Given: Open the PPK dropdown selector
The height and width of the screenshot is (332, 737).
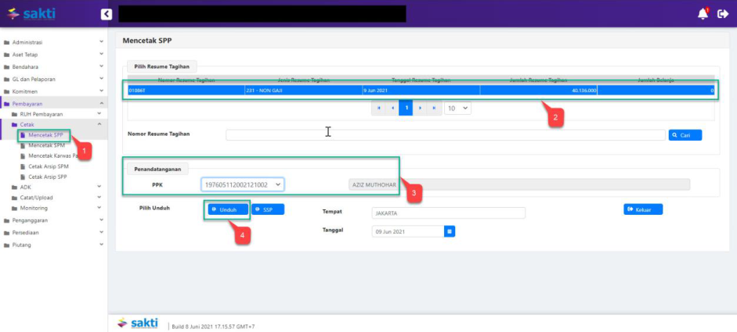Looking at the screenshot, I should pos(242,184).
